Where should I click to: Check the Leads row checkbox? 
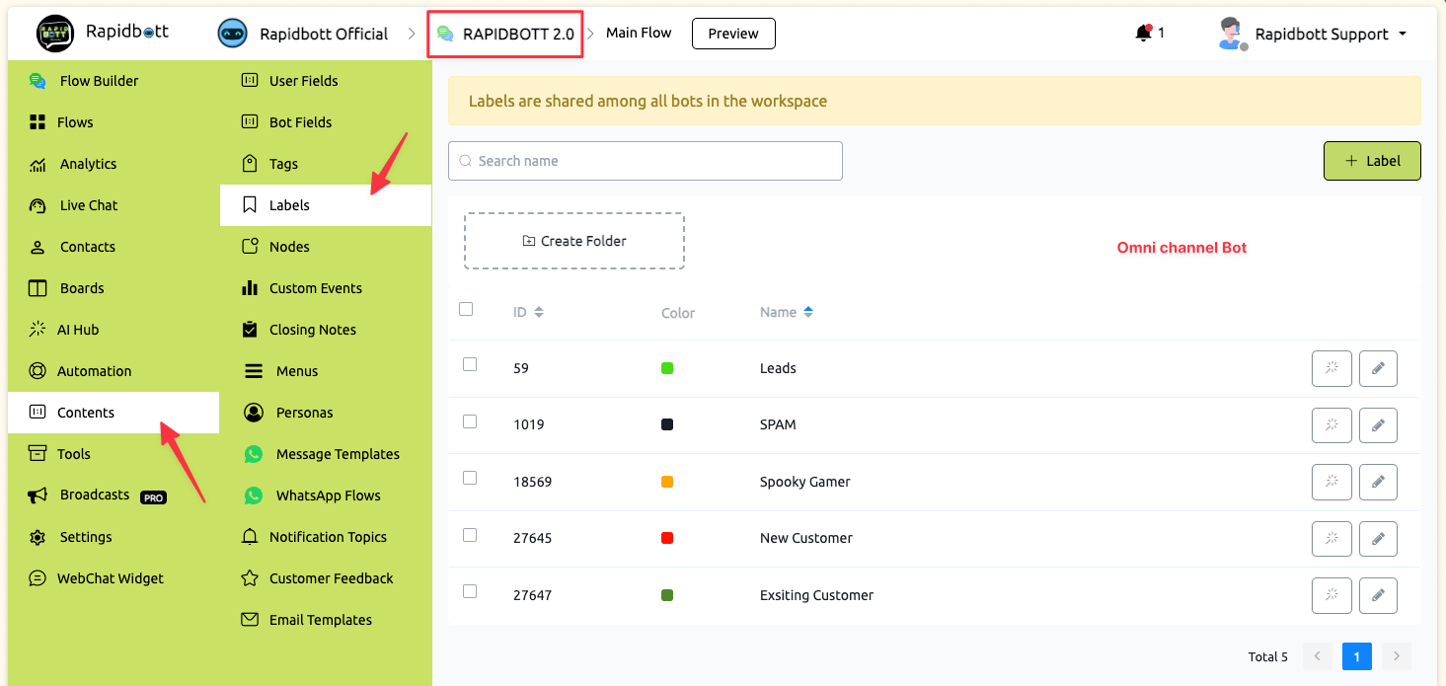click(x=470, y=364)
